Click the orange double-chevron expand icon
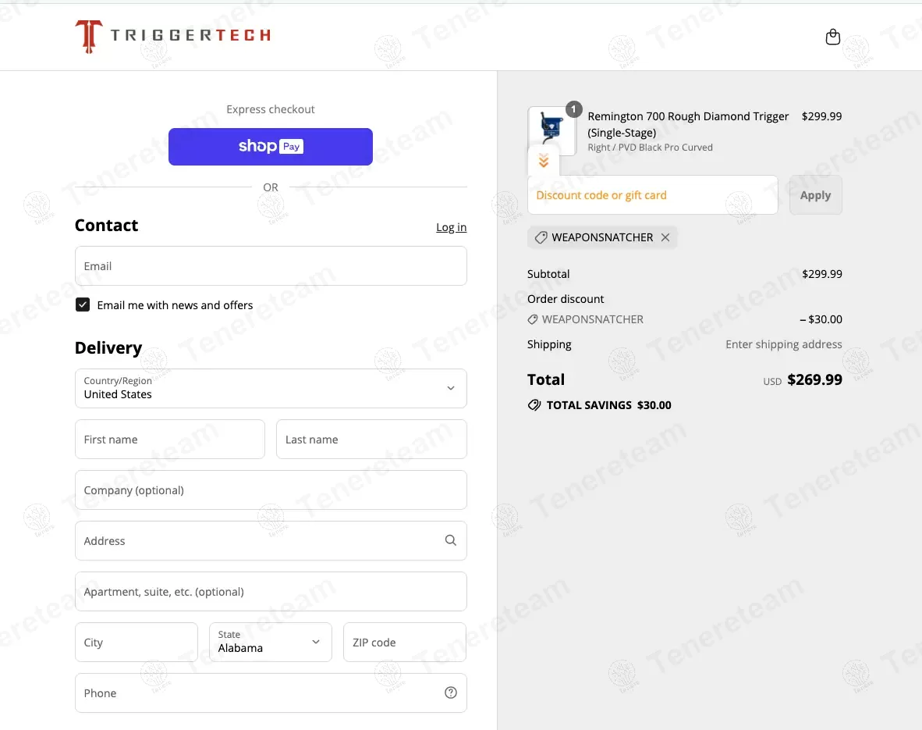This screenshot has height=730, width=922. 544,161
